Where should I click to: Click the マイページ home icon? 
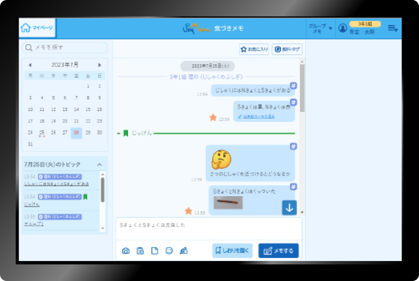click(x=37, y=28)
